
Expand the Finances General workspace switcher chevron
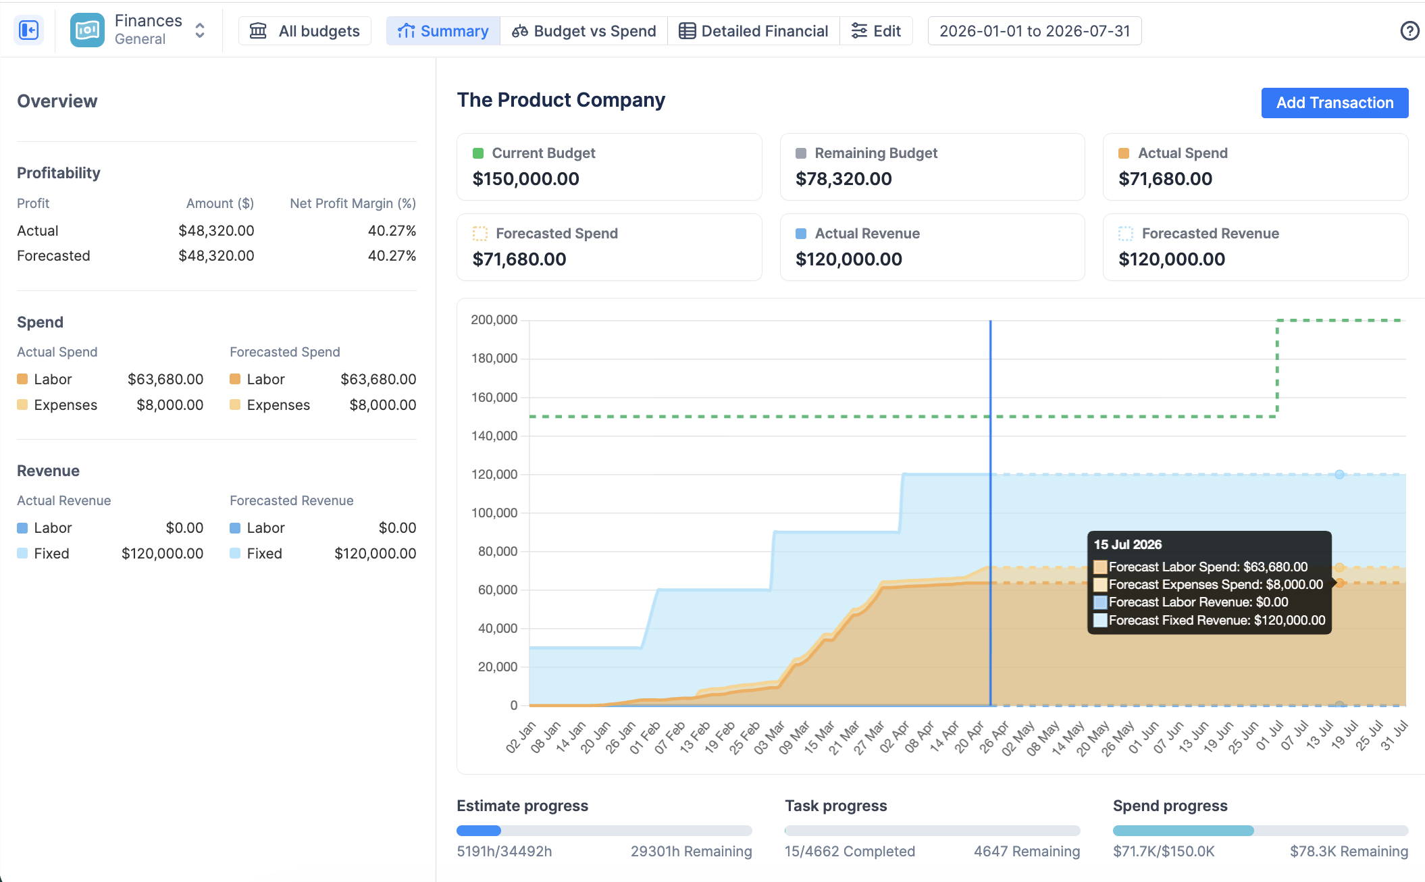tap(200, 30)
